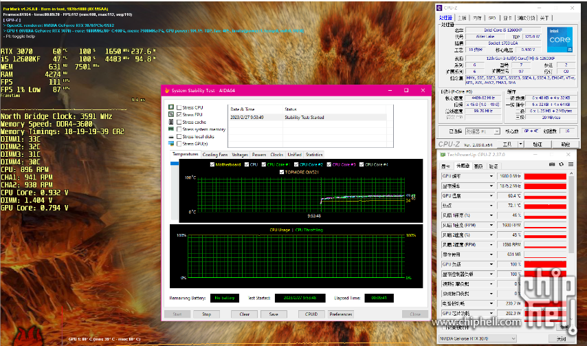The image size is (587, 346).
Task: Enable Stress system memory checkbox
Action: (x=179, y=129)
